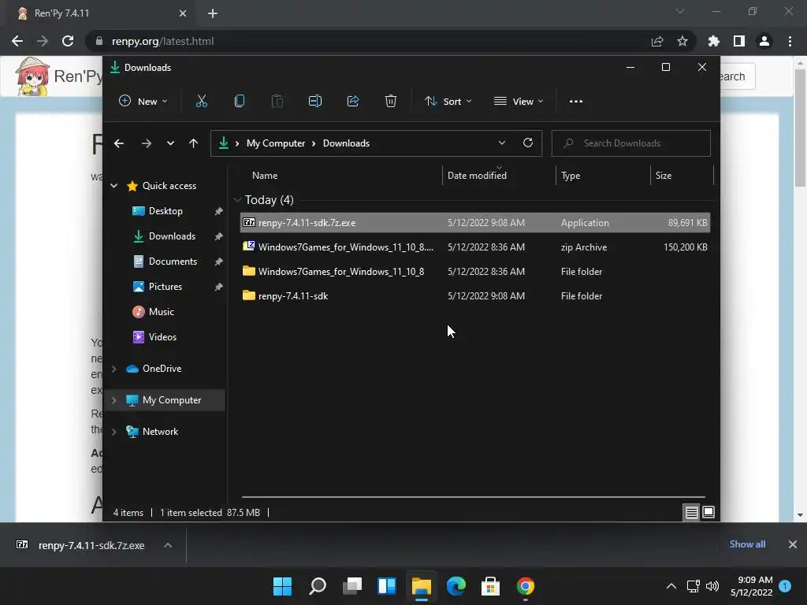Open Chrome three-dot menu
This screenshot has width=807, height=605.
790,41
